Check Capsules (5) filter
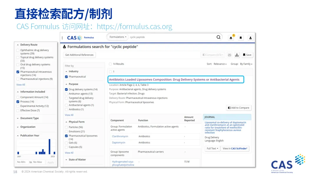Screen dimensions: 318x179 [x=66, y=147]
